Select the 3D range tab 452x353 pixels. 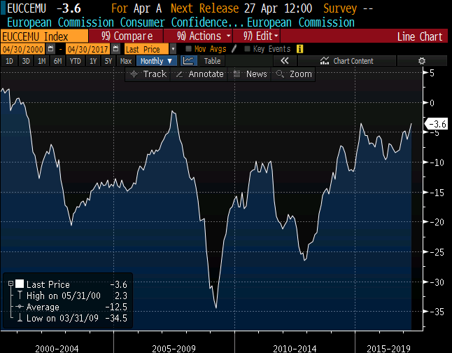tap(26, 61)
